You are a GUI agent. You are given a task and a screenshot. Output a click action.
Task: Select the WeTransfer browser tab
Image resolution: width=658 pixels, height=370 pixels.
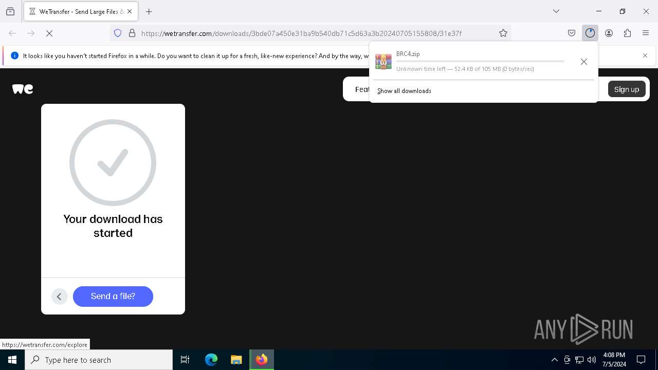80,11
